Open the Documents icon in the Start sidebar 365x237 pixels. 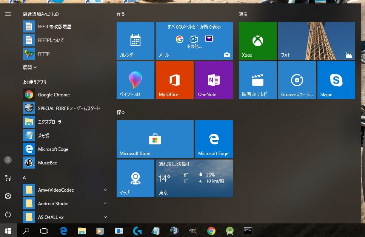click(8, 178)
